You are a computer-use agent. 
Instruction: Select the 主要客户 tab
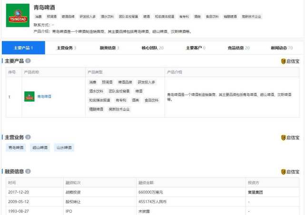pos(196,48)
